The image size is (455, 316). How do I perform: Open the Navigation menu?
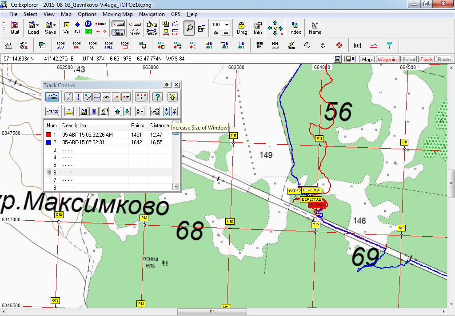pos(152,14)
